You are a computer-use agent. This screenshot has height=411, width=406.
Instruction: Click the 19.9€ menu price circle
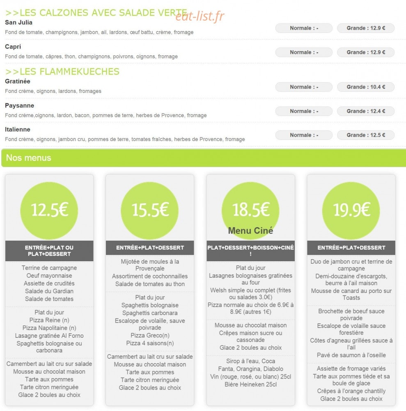point(351,211)
